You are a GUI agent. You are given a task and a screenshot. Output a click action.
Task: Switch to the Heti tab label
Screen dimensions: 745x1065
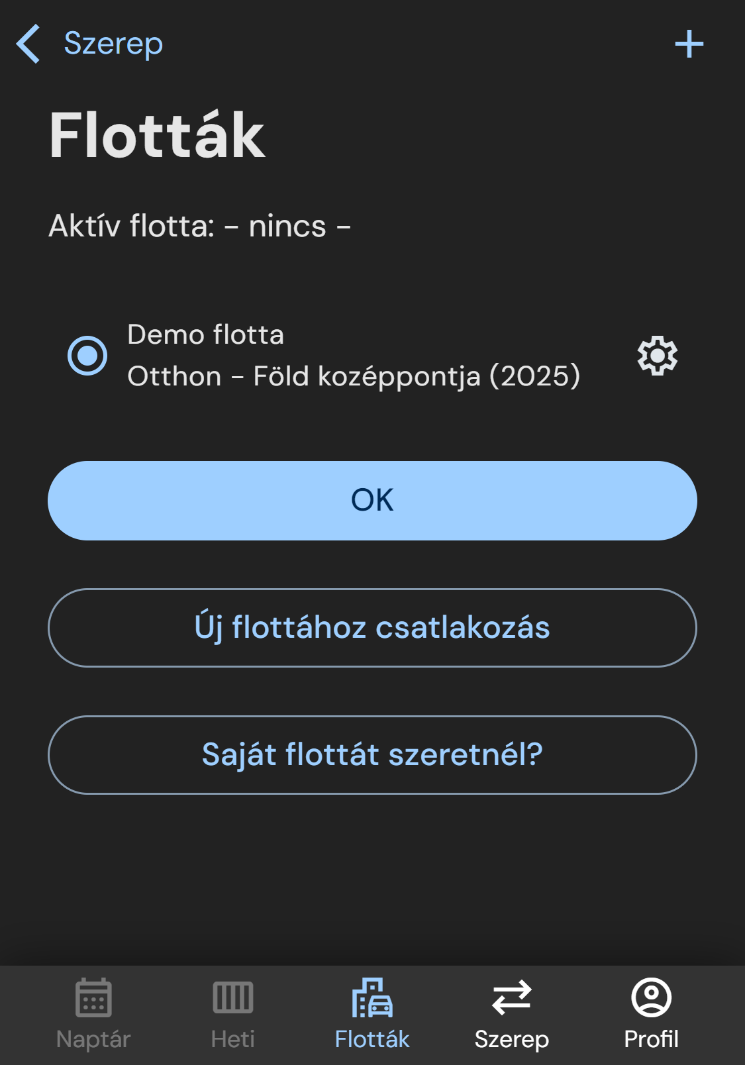[x=232, y=1039]
